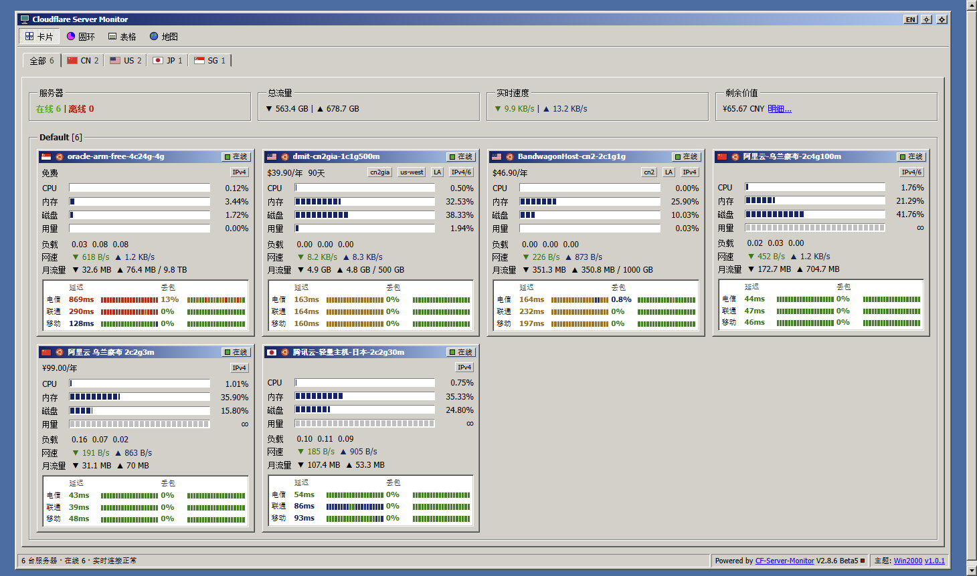Toggle the light/dark brightness icon in title bar
This screenshot has width=977, height=576.
927,19
